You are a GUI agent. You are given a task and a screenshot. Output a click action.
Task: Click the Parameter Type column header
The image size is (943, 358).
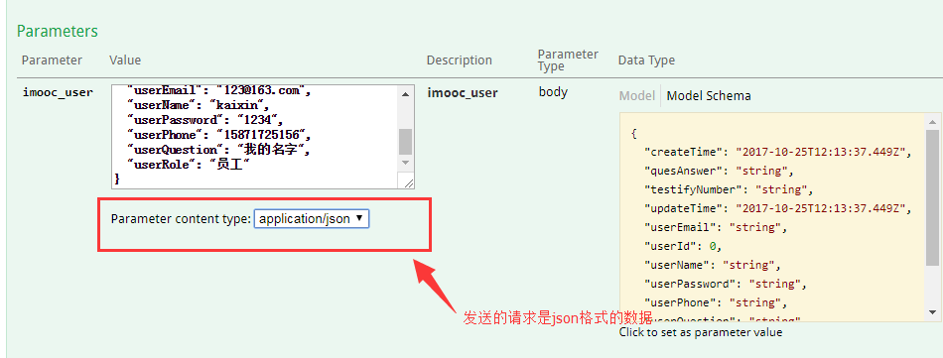click(568, 60)
